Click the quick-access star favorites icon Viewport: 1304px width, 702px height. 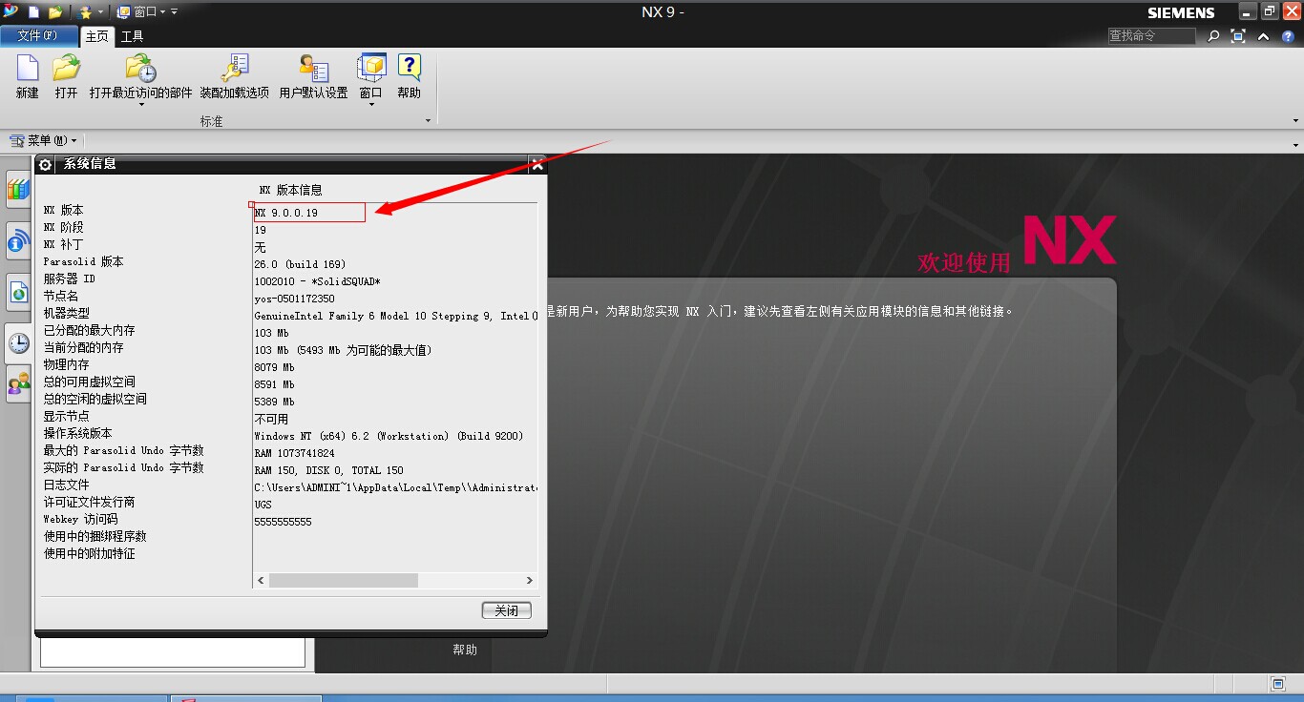tap(85, 12)
